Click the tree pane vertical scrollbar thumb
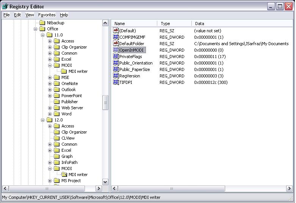296x203 pixels. tap(105, 102)
